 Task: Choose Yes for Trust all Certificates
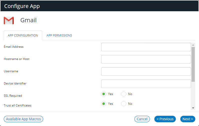click(x=104, y=104)
